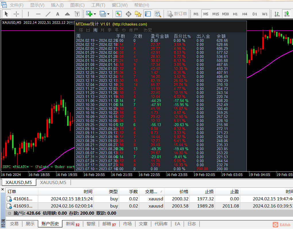The image size is (293, 229).
Task: Switch to H1 timeframe
Action: (x=235, y=14)
